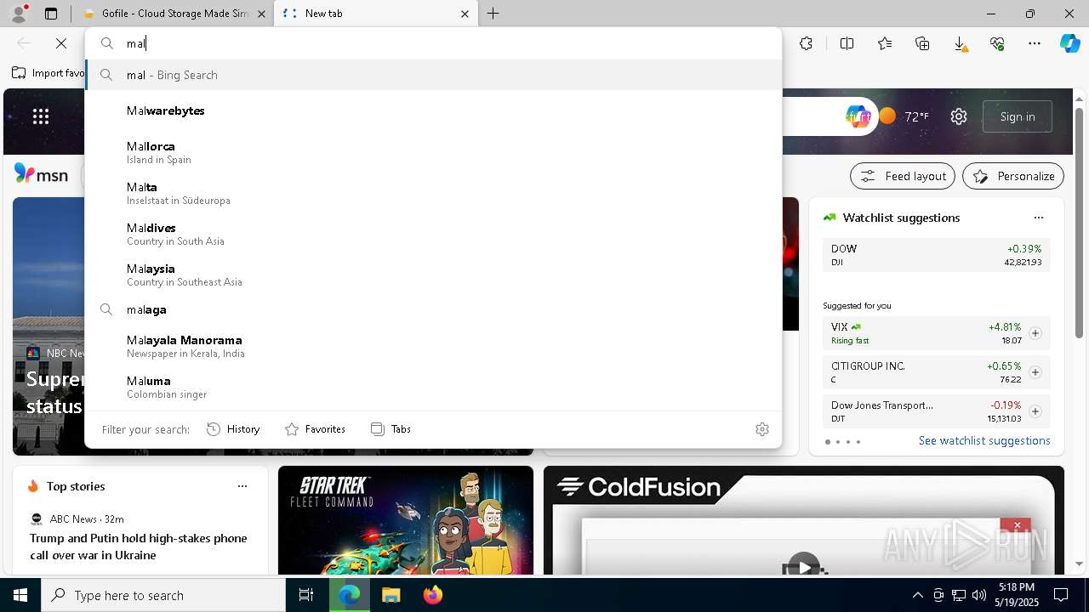This screenshot has width=1089, height=612.
Task: Click Import favorites bookmark
Action: point(49,73)
